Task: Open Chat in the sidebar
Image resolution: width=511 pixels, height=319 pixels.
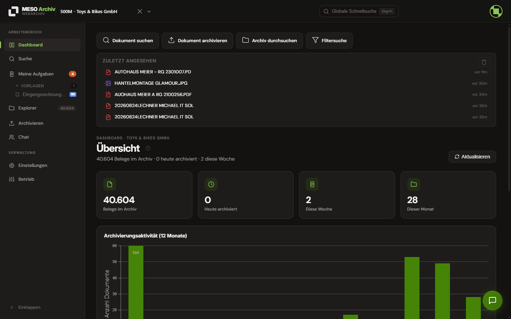Action: tap(43, 137)
